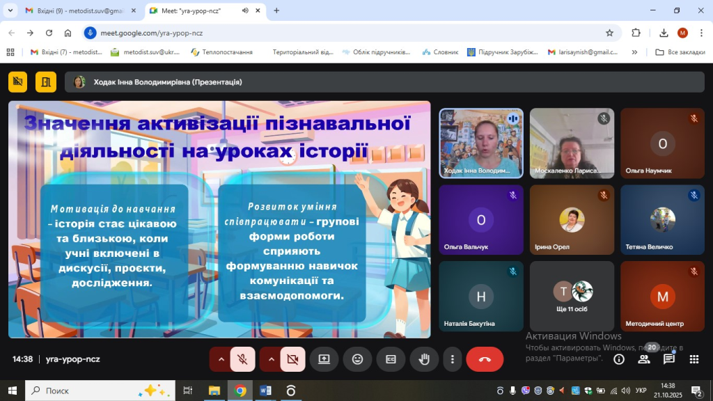The height and width of the screenshot is (401, 713).
Task: Toggle closed captions button
Action: pyautogui.click(x=391, y=359)
